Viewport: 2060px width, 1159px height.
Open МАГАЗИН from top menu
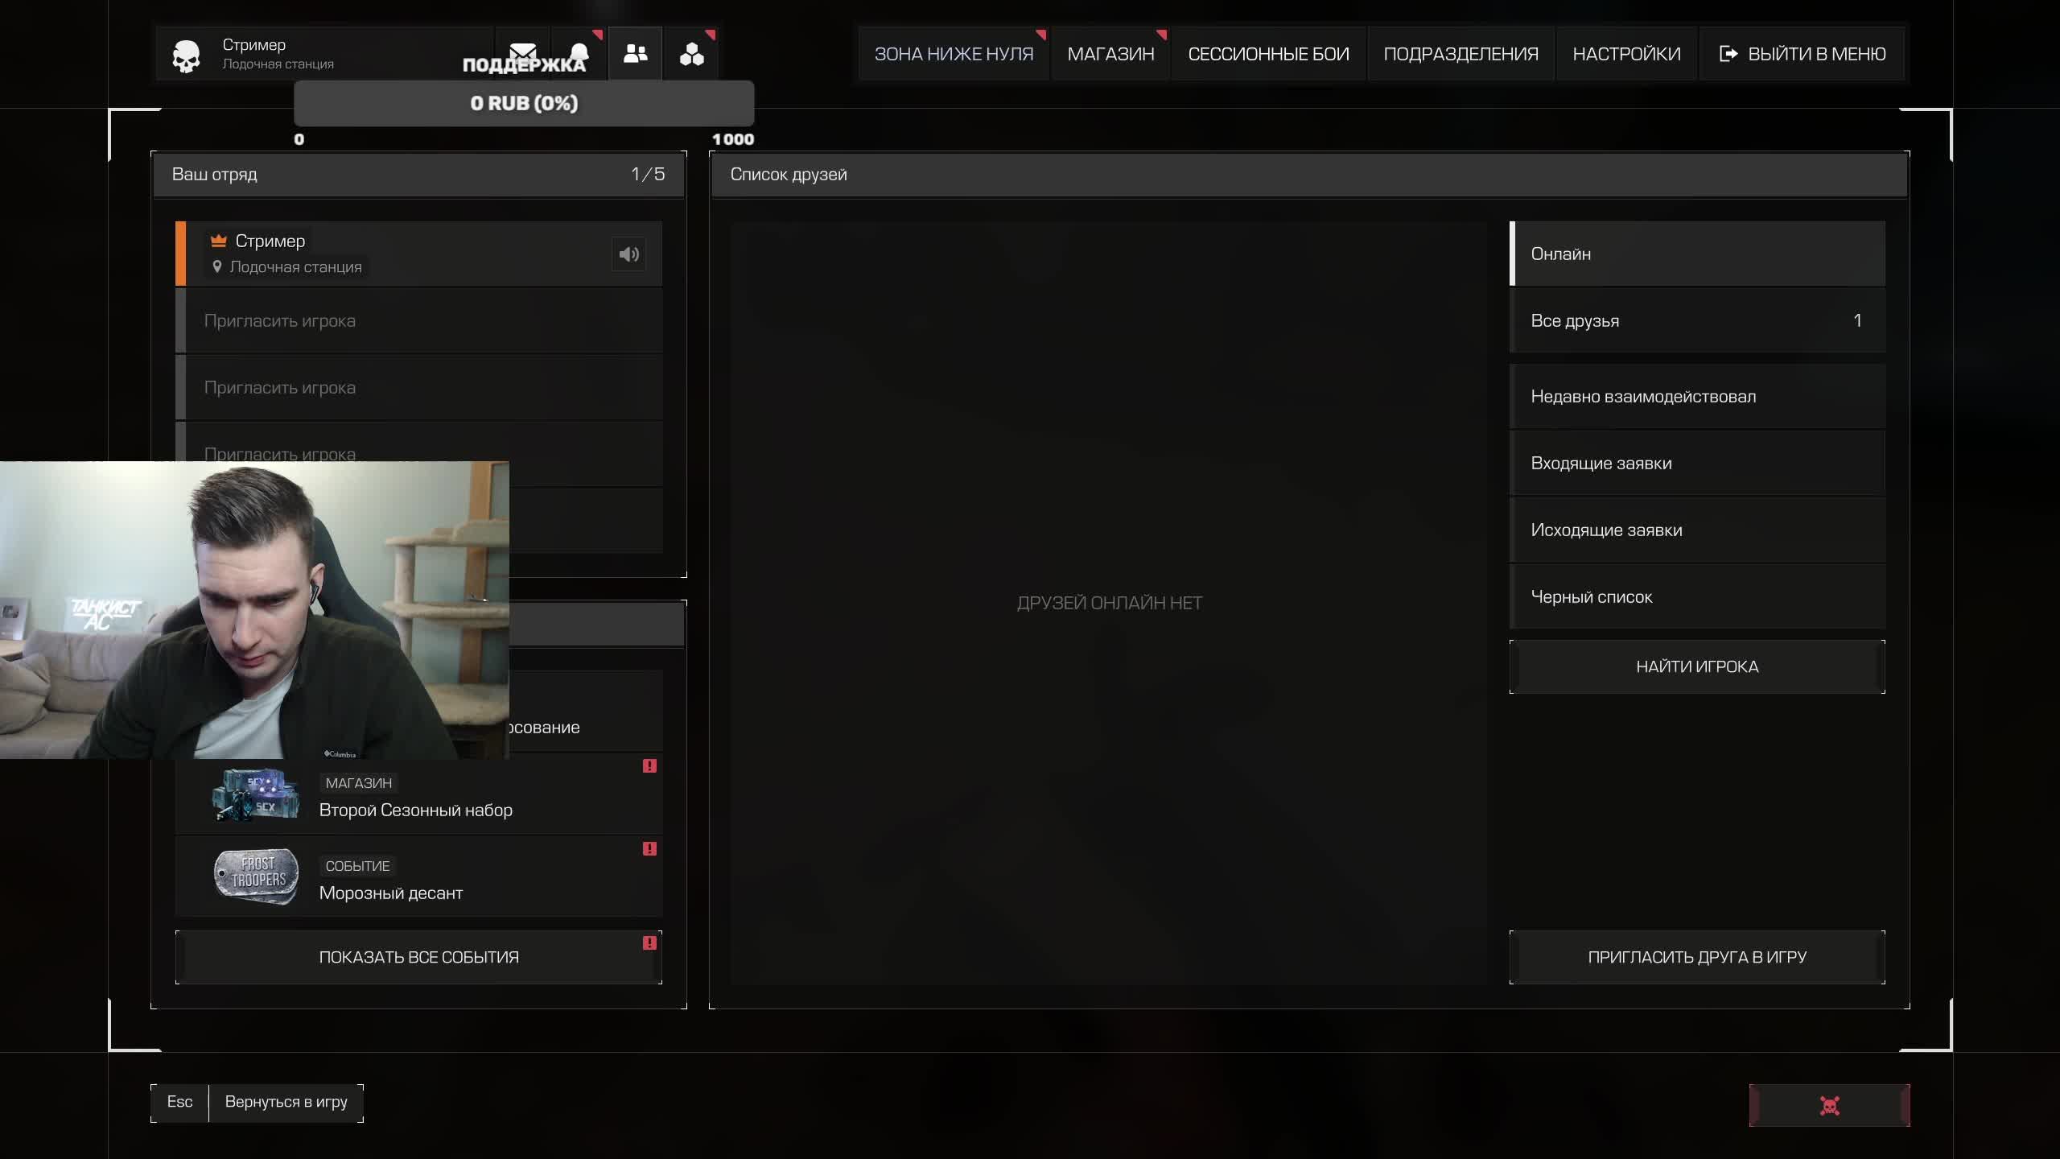pyautogui.click(x=1110, y=54)
